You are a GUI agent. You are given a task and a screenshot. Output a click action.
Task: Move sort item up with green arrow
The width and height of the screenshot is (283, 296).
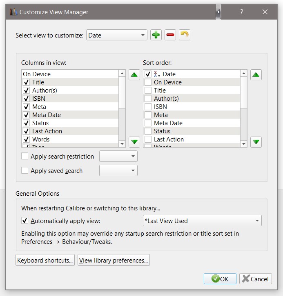pyautogui.click(x=256, y=75)
